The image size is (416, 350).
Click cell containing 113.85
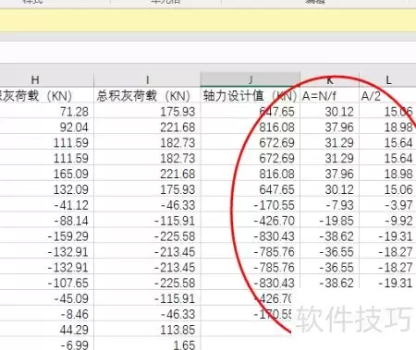point(147,330)
